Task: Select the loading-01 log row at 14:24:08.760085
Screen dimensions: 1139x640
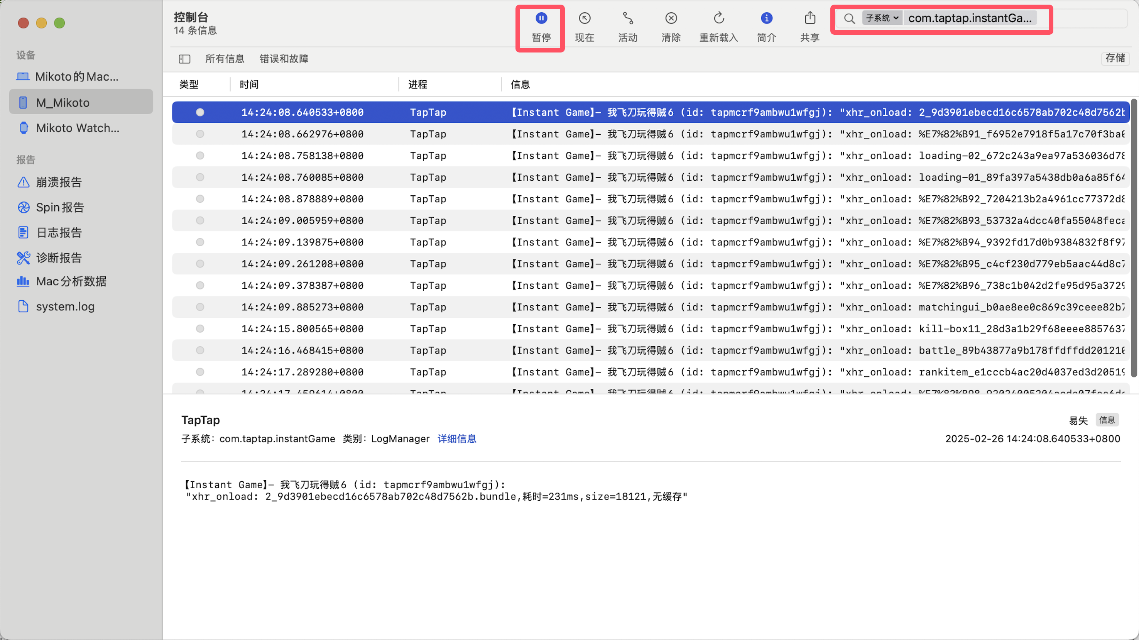Action: coord(651,177)
